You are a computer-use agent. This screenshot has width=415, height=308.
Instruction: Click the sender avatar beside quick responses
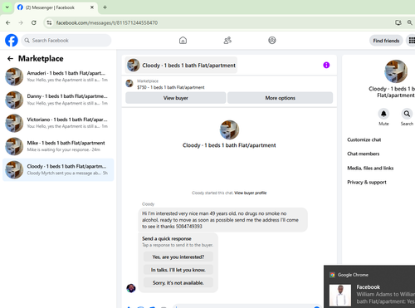tap(131, 288)
